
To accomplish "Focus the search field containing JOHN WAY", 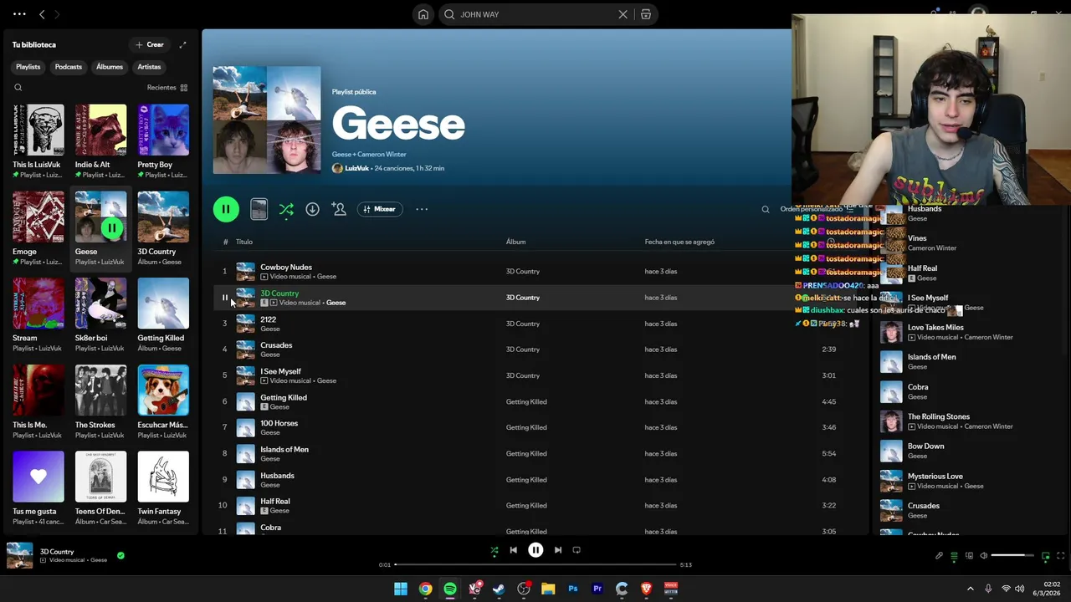I will [536, 14].
